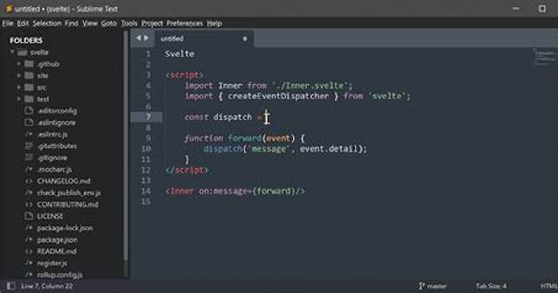
Task: Click the README.md markup icon
Action: 29,251
